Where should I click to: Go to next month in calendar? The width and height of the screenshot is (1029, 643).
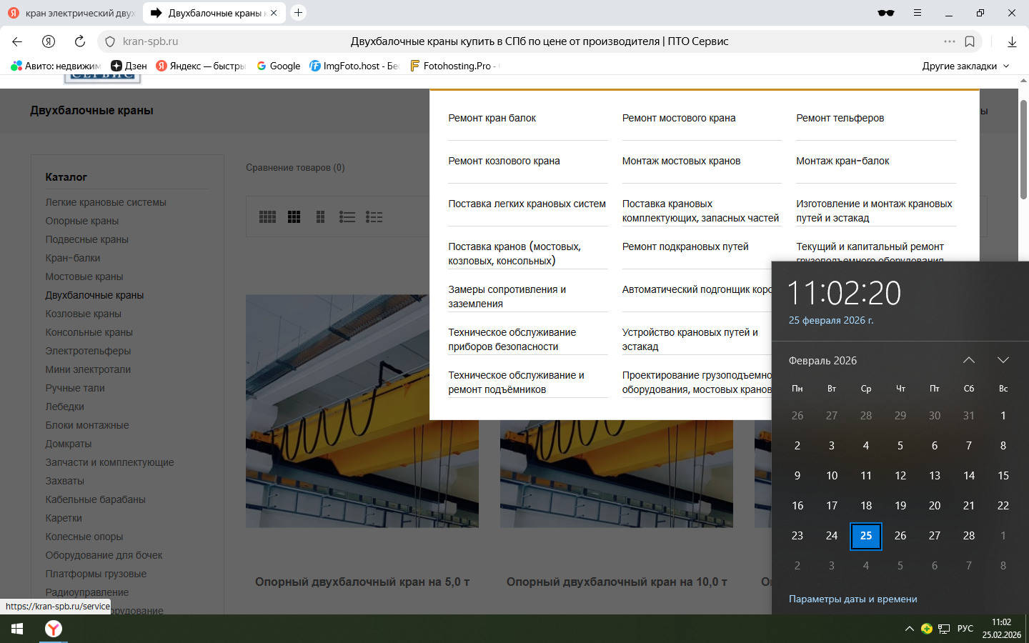tap(1003, 360)
